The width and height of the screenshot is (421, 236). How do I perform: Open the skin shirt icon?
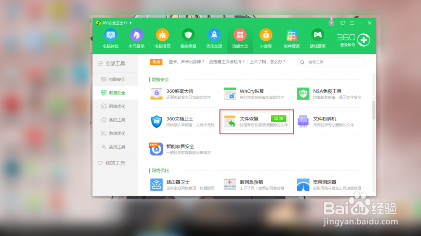[343, 23]
